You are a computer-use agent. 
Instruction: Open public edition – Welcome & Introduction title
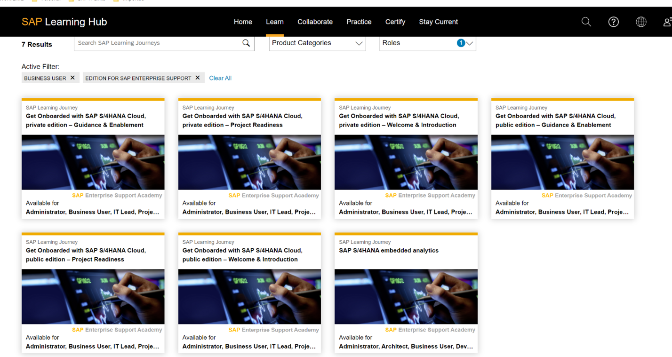[x=242, y=255]
